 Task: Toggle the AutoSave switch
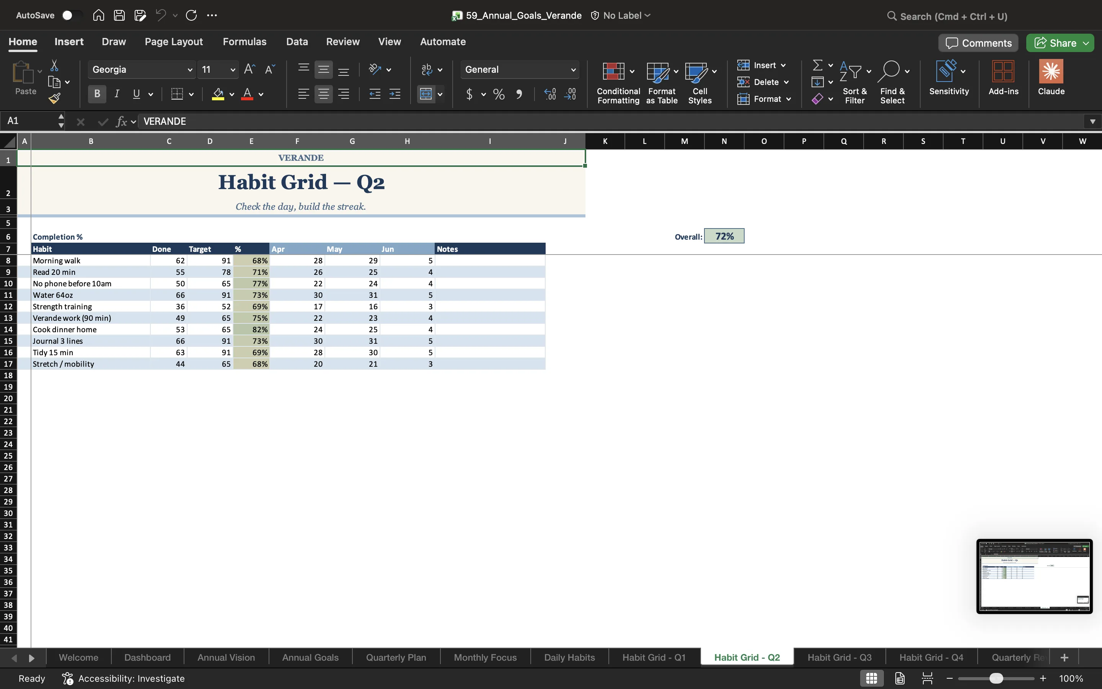pyautogui.click(x=72, y=15)
